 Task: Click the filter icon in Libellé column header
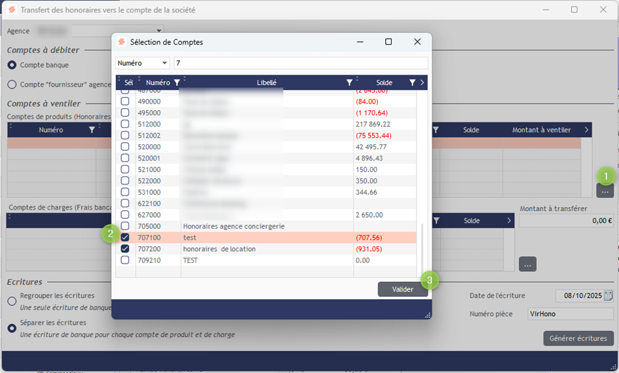[348, 83]
